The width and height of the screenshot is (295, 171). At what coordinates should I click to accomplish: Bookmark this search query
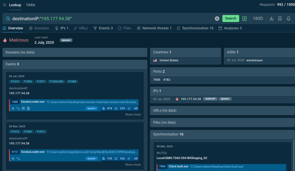pos(280,18)
